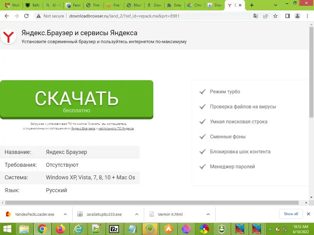Close the downloads bar
This screenshot has width=314, height=235.
click(x=308, y=214)
